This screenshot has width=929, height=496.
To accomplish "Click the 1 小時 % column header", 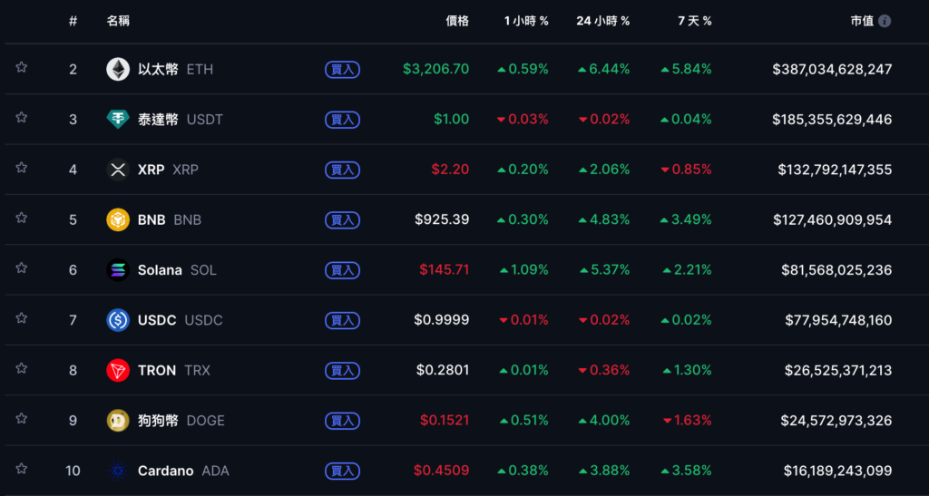I will [526, 21].
